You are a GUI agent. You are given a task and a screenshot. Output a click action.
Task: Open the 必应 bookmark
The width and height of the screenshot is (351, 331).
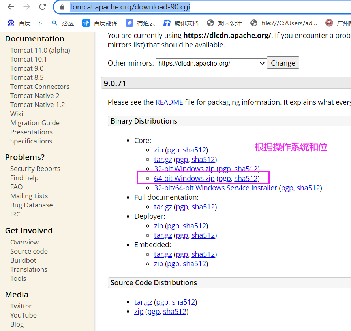63,23
